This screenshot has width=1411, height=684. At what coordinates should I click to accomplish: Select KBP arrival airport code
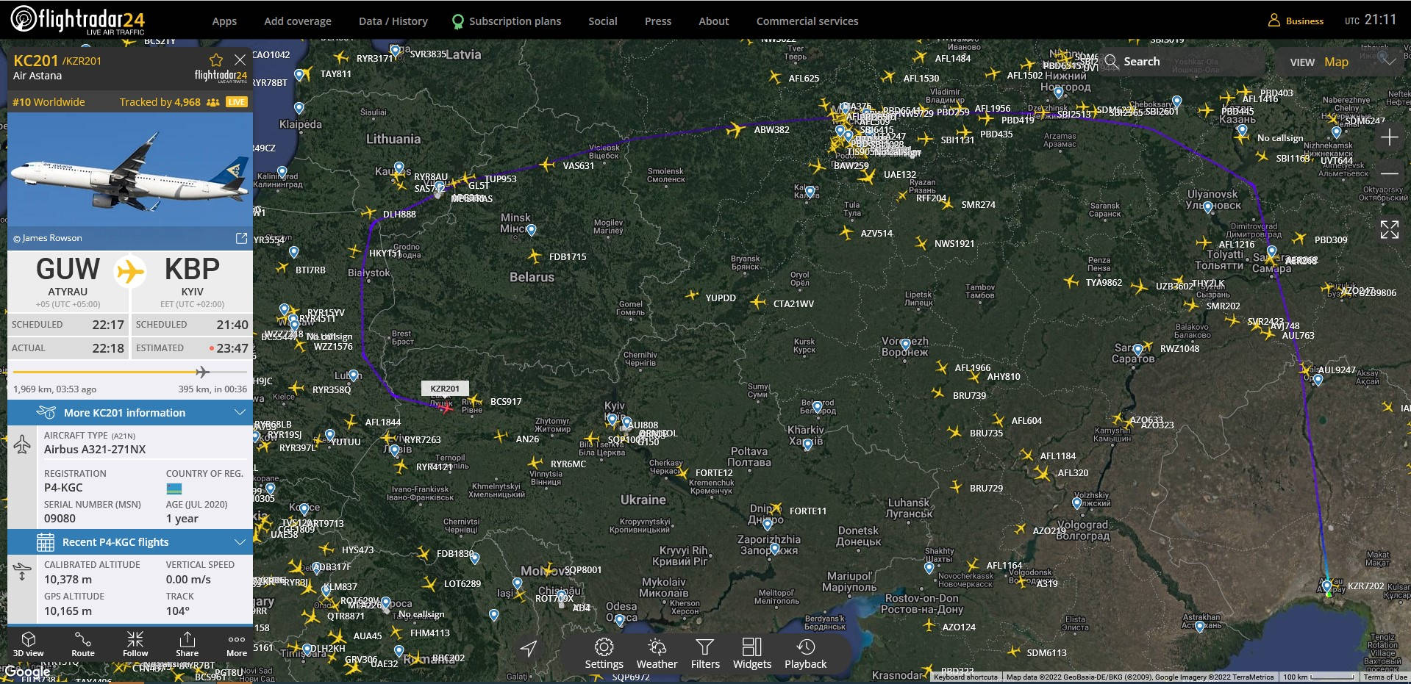pyautogui.click(x=192, y=270)
